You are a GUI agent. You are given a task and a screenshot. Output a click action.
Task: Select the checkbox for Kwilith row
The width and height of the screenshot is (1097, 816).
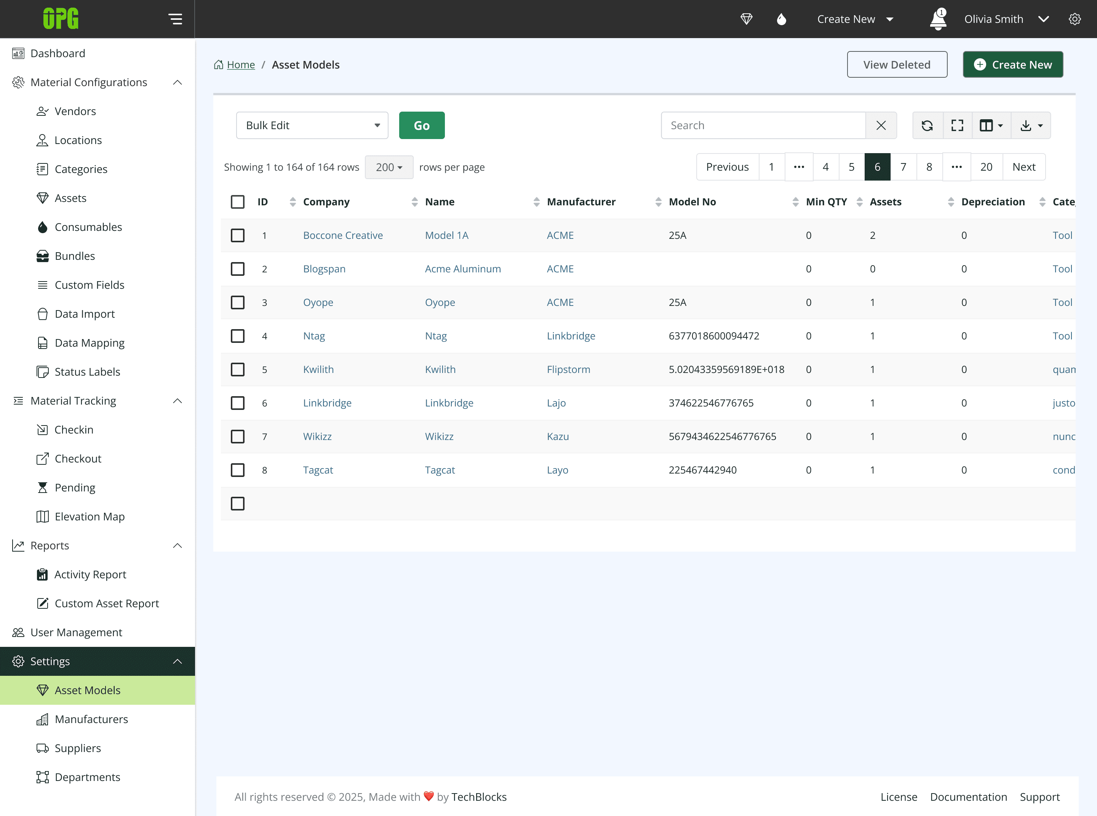(238, 370)
